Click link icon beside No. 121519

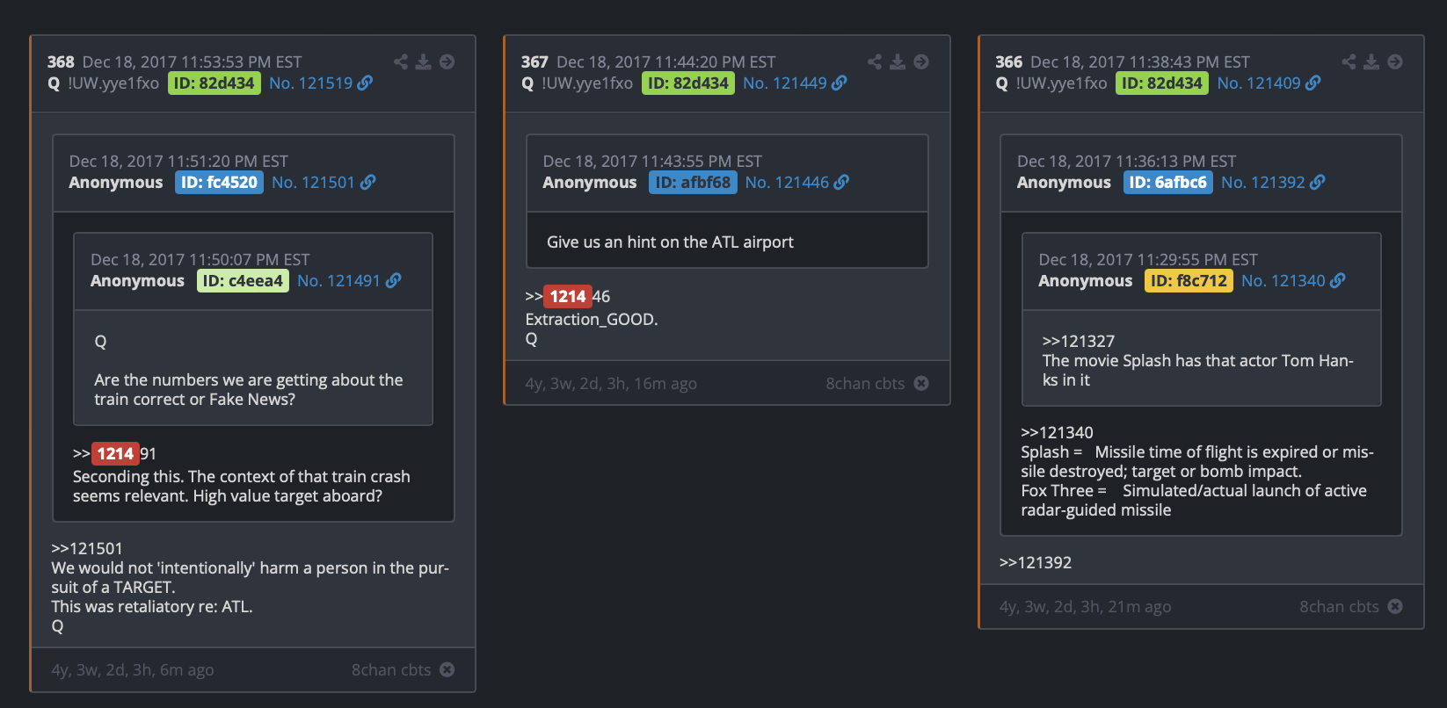click(365, 83)
